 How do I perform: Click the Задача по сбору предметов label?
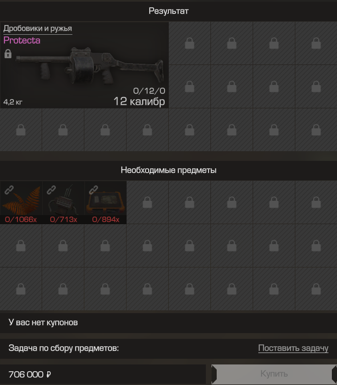[x=63, y=348]
